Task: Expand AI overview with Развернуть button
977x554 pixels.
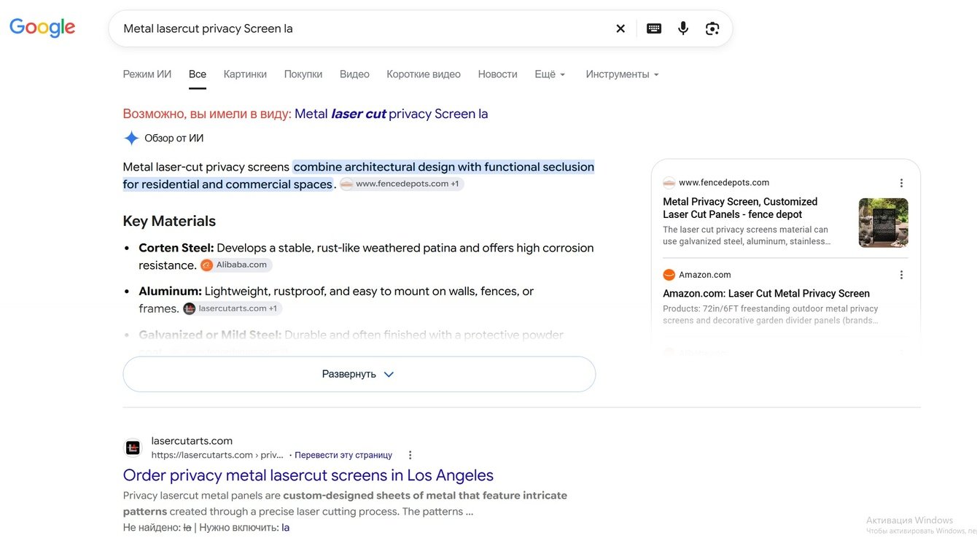Action: tap(359, 374)
